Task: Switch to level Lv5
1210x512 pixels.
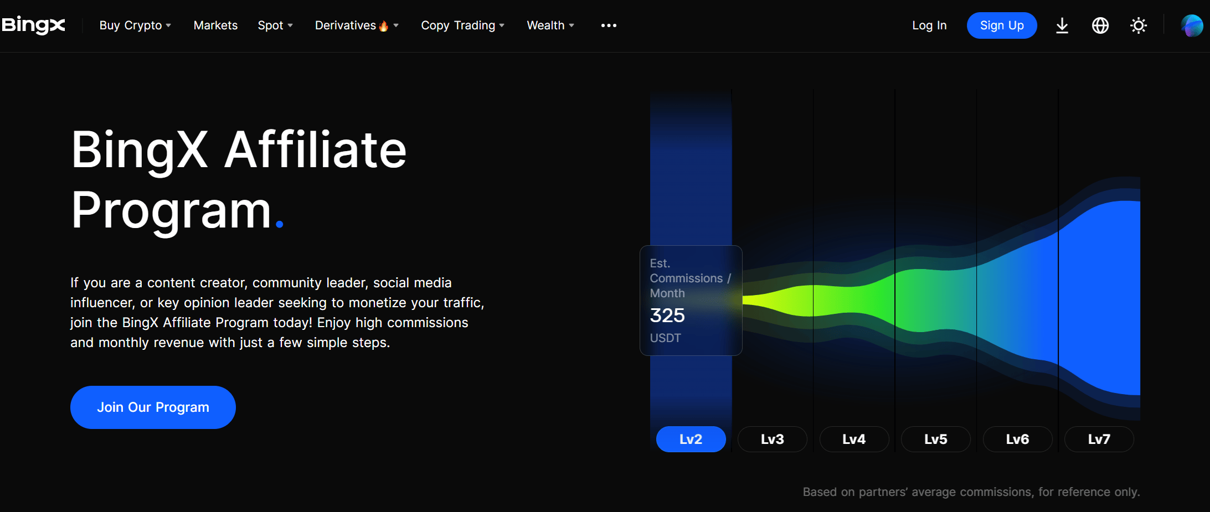Action: point(935,439)
